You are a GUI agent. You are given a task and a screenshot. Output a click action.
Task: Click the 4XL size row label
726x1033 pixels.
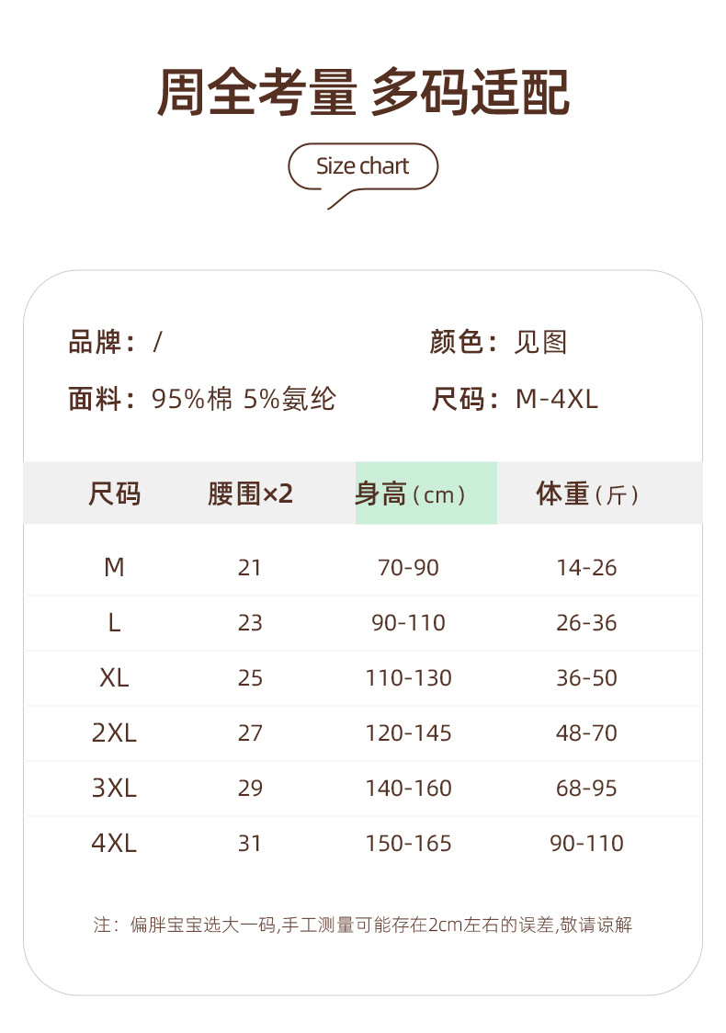[114, 844]
